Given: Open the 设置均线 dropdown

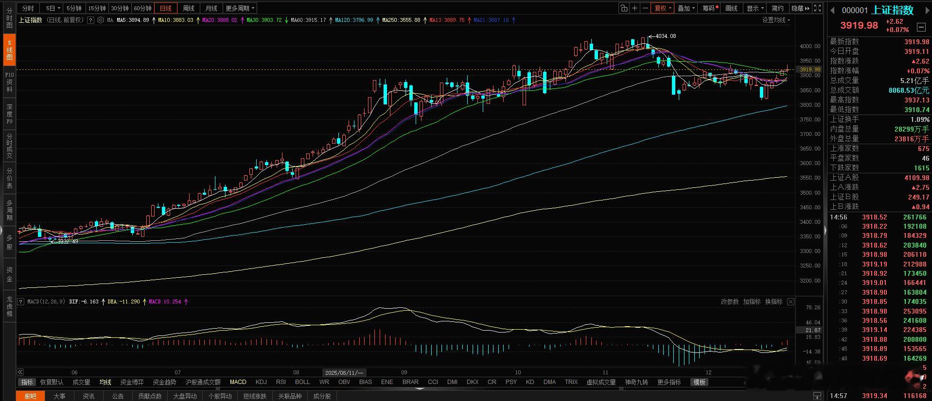Looking at the screenshot, I should [x=776, y=20].
